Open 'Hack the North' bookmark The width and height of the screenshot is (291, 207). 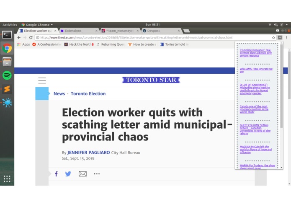(x=79, y=44)
